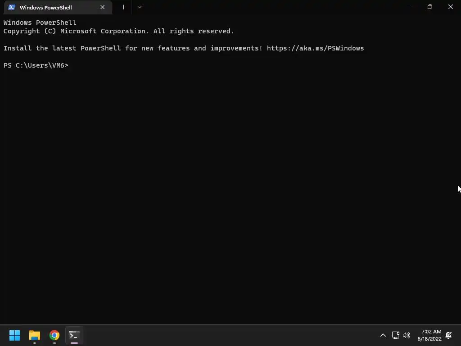The image size is (461, 346).
Task: Open the network status tray icon
Action: [x=395, y=335]
